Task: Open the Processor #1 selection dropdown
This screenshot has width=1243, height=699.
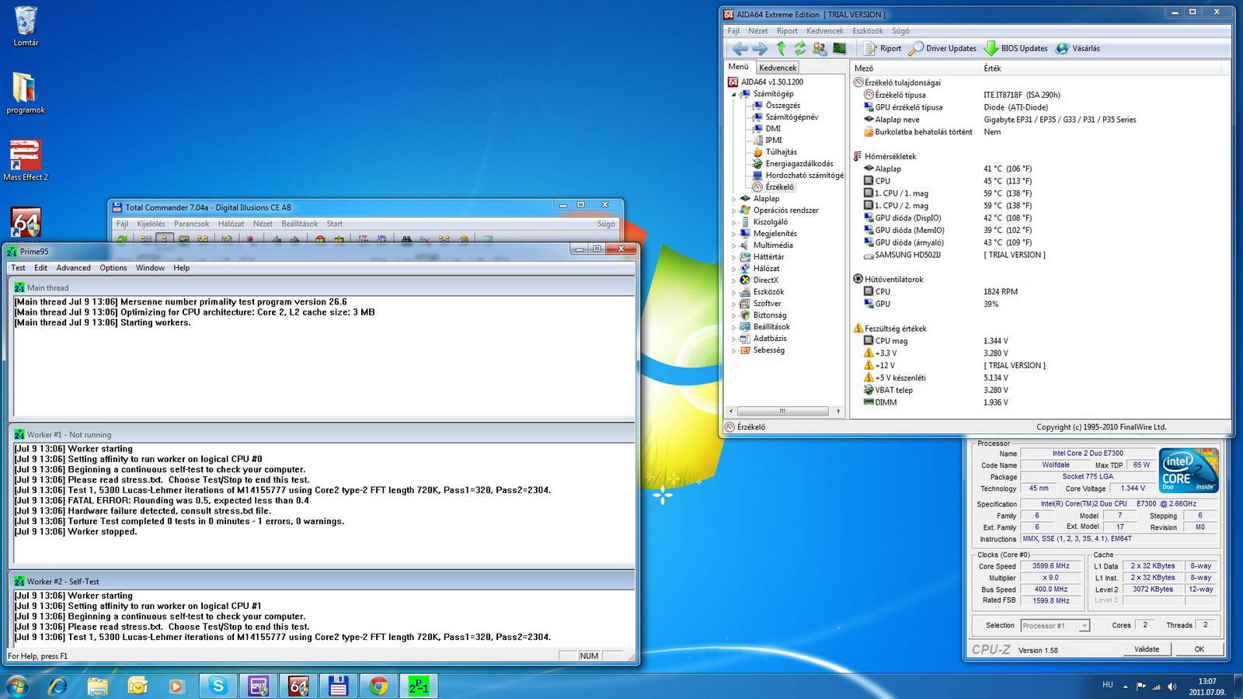Action: 1055,626
